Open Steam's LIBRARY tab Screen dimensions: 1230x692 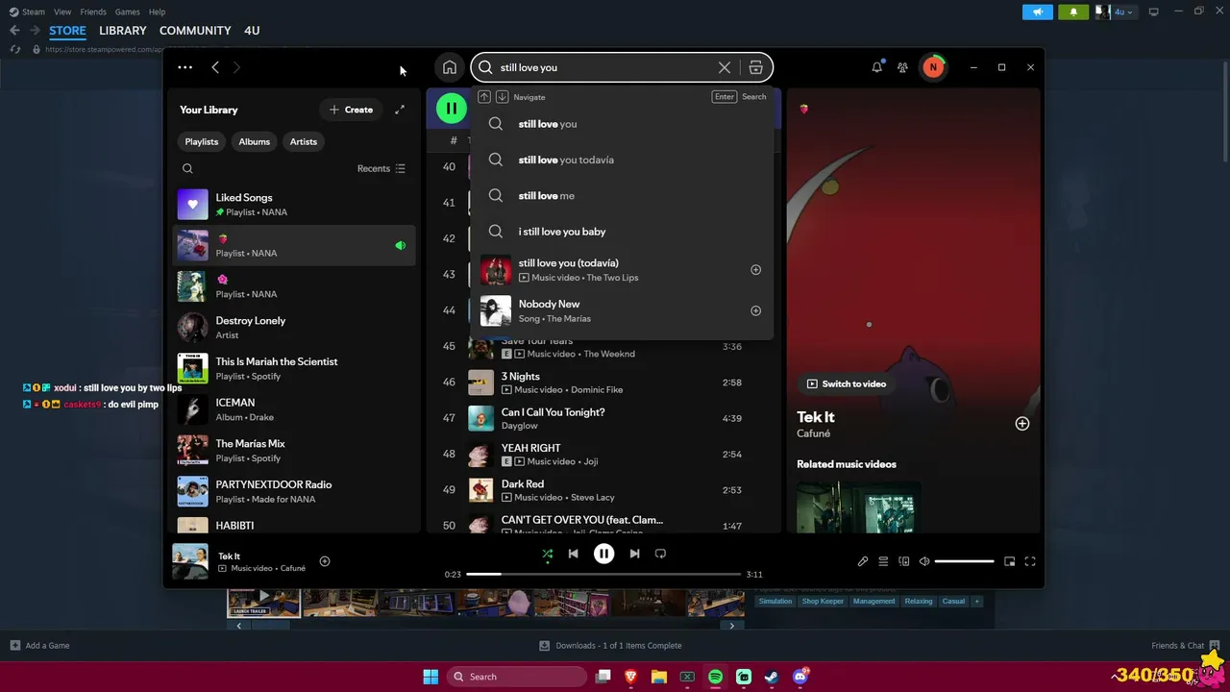(x=123, y=31)
